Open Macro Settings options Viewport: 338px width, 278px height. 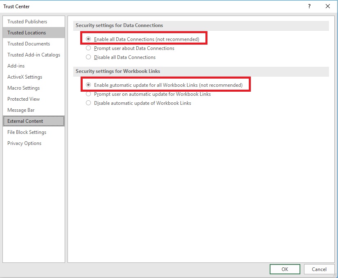coord(23,88)
